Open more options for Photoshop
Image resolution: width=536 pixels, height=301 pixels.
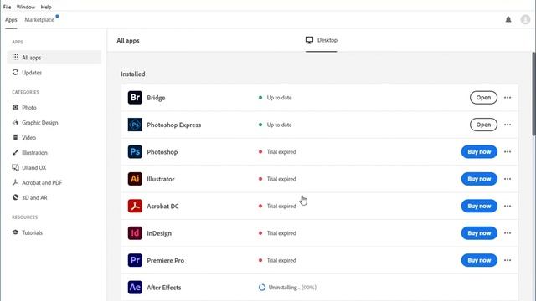(x=508, y=152)
